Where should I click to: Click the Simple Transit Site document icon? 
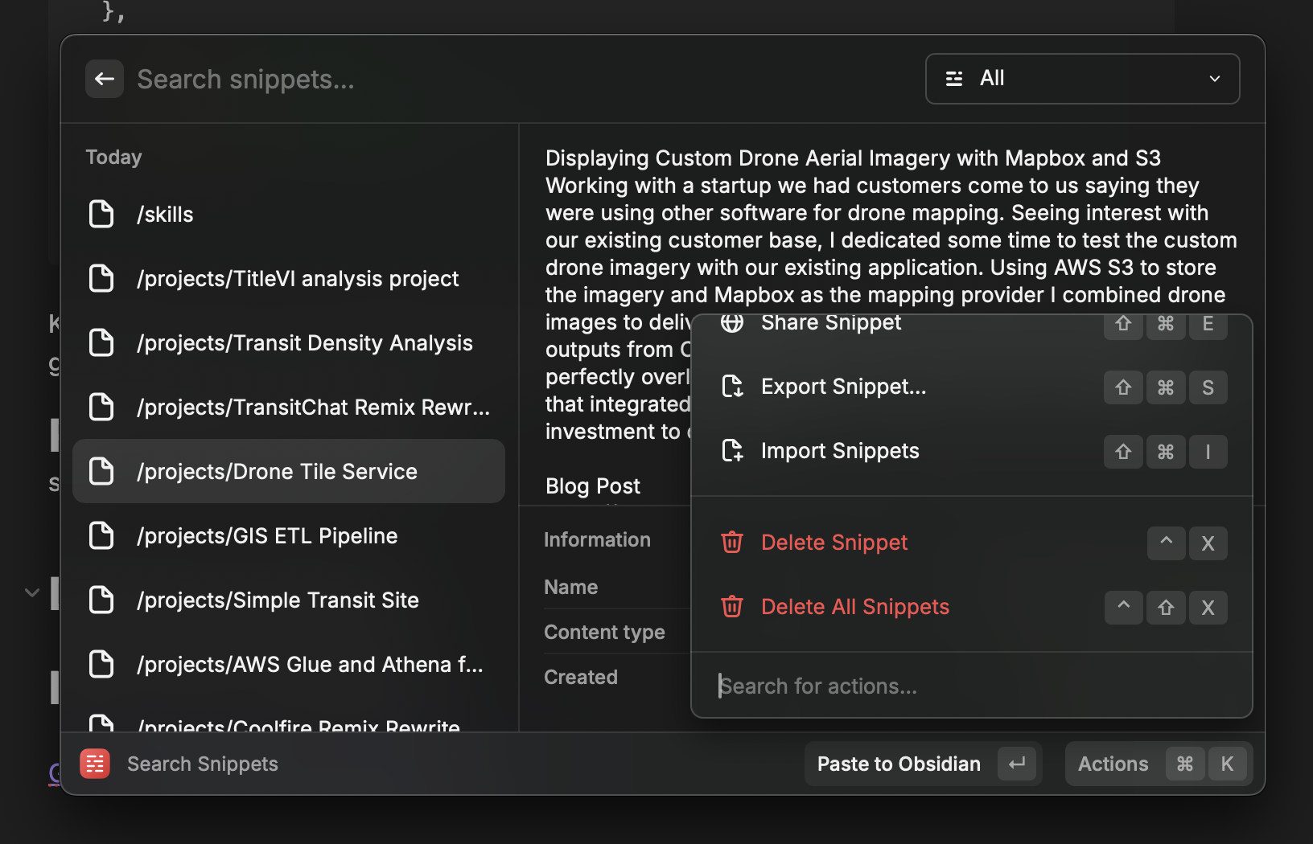point(101,600)
